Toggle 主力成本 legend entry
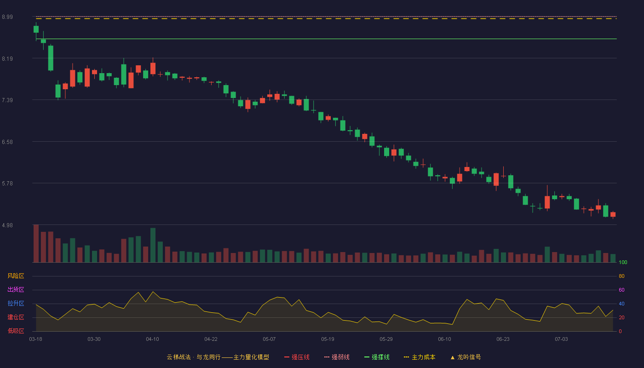 419,357
